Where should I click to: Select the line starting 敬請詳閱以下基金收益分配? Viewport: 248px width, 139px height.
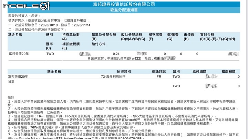click(x=49, y=20)
